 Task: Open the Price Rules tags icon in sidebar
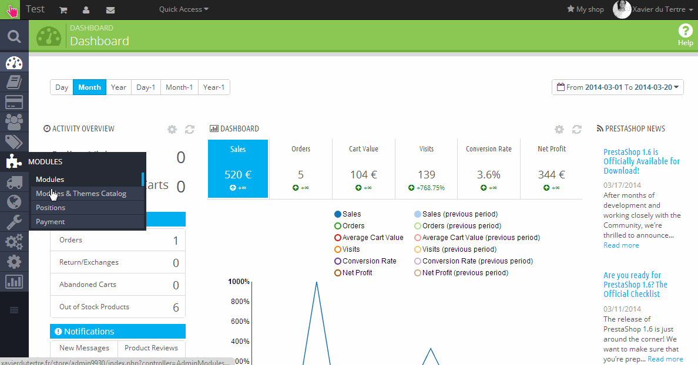click(14, 142)
